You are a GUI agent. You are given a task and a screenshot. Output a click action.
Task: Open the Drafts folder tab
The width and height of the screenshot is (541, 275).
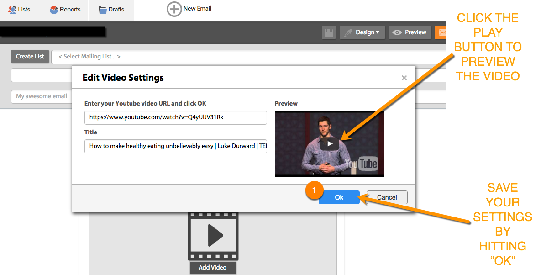click(x=111, y=10)
